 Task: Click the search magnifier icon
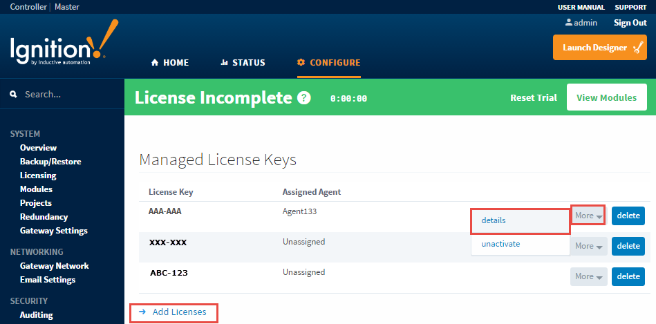13,95
